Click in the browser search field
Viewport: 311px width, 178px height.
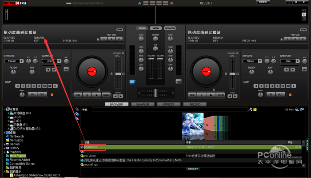[170, 109]
